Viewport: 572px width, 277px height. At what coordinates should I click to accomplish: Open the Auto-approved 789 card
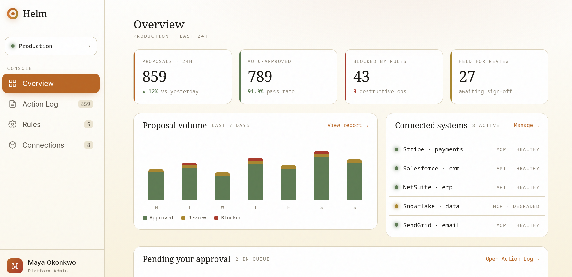point(288,77)
